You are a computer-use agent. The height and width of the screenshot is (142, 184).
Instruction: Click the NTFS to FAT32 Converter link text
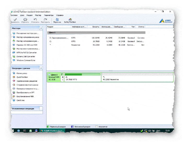[27, 53]
